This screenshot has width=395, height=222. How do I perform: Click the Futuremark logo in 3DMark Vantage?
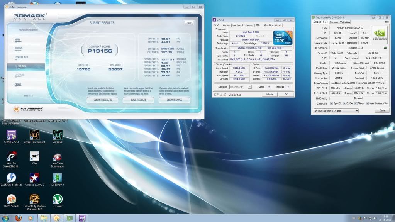click(28, 109)
